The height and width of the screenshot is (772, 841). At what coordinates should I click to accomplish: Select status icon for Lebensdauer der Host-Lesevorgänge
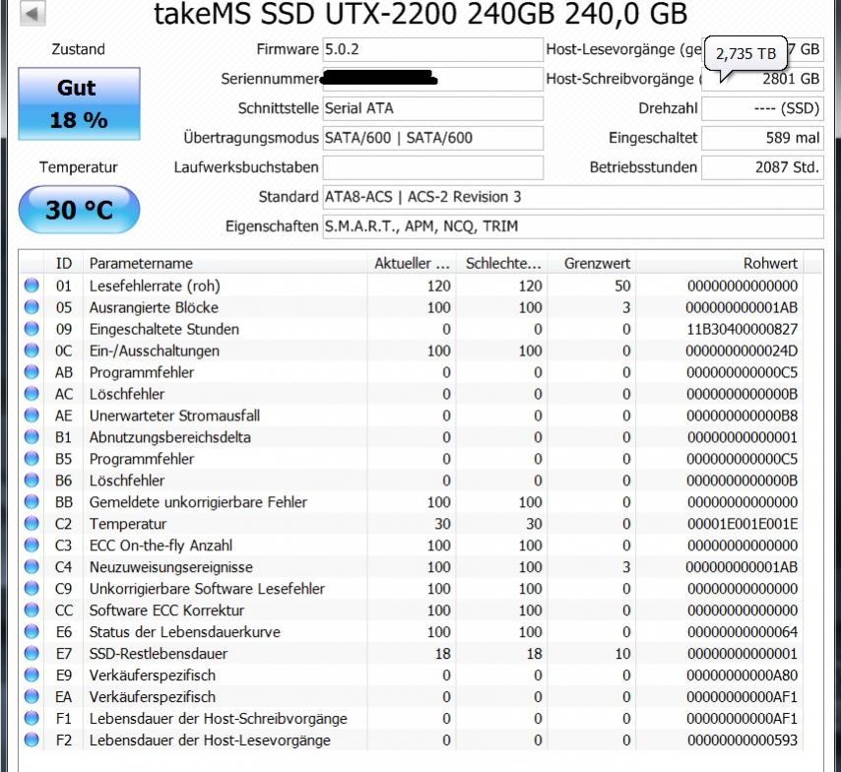coord(32,740)
